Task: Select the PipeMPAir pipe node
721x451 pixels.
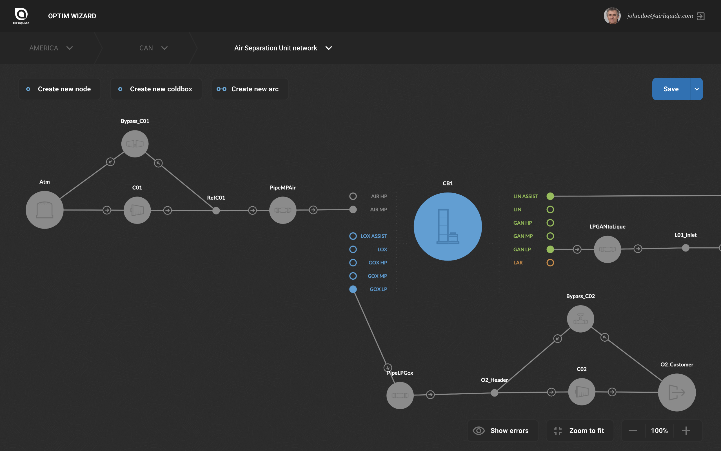Action: [x=283, y=210]
